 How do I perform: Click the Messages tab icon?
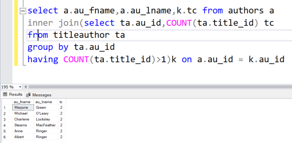coord(28,95)
